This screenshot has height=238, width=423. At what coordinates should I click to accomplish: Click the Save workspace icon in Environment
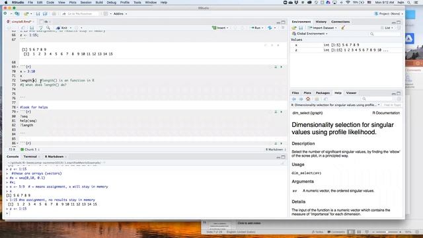tap(301, 28)
